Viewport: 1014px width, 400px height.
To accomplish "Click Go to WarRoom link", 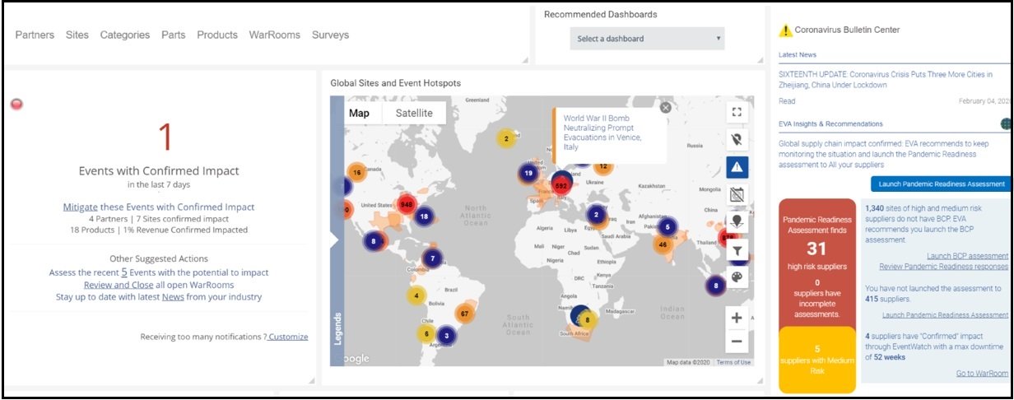I will 982,374.
